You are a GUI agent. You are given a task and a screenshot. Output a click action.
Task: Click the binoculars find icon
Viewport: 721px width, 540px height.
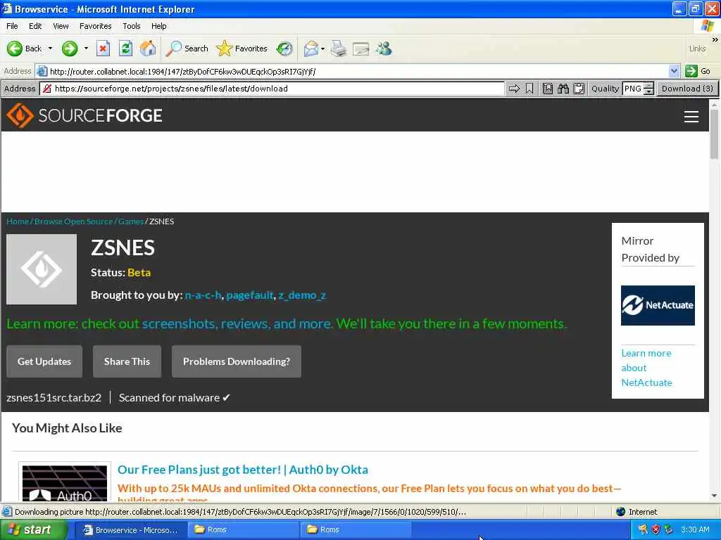pos(563,89)
